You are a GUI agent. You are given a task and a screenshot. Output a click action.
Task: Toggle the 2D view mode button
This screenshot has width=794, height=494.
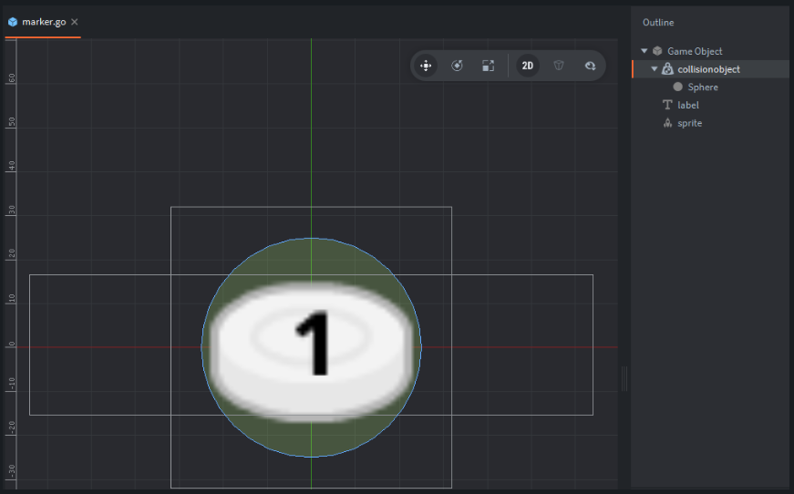[x=528, y=66]
